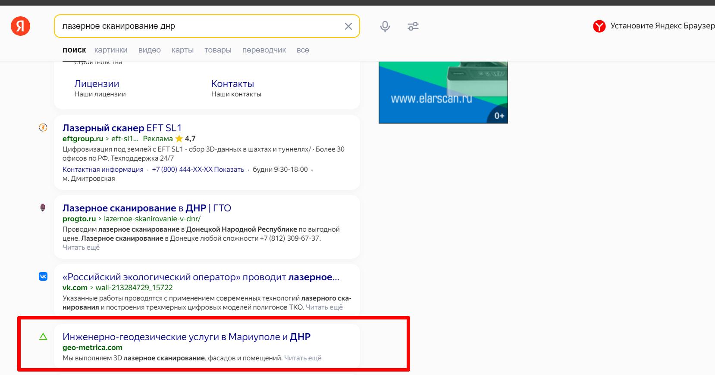
Task: Open the все tab
Action: click(x=303, y=50)
